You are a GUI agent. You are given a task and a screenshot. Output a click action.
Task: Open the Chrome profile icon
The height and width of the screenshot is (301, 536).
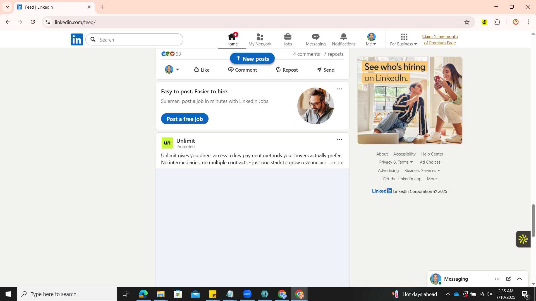coord(516,22)
